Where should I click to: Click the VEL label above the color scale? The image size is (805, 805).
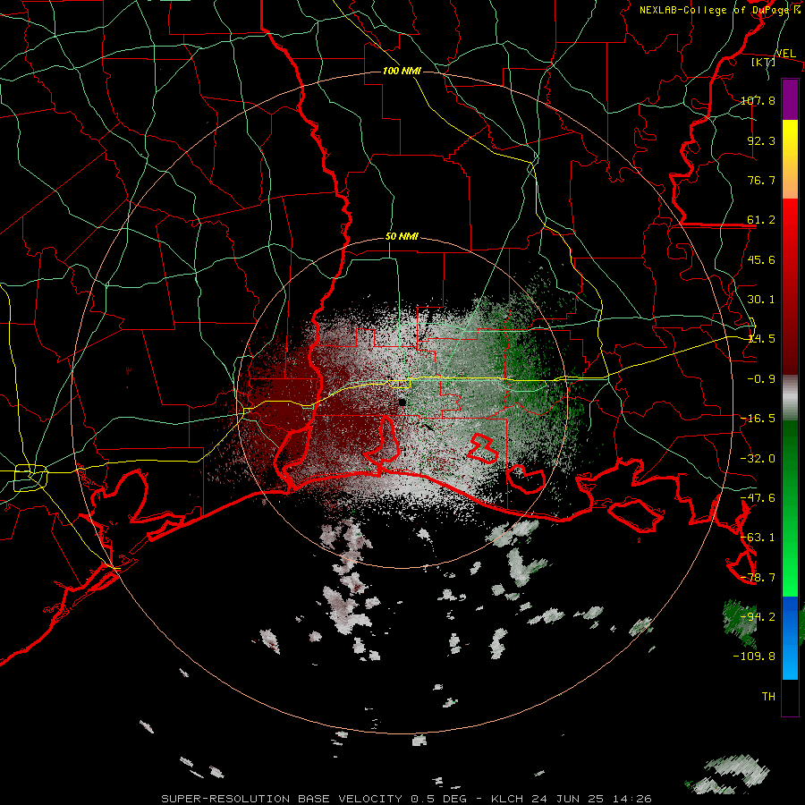(x=785, y=53)
